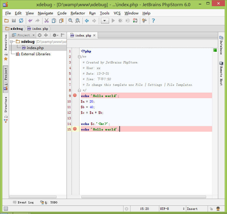This screenshot has height=214, width=227.
Task: Click the Hector inspector icon
Action: tap(218, 209)
